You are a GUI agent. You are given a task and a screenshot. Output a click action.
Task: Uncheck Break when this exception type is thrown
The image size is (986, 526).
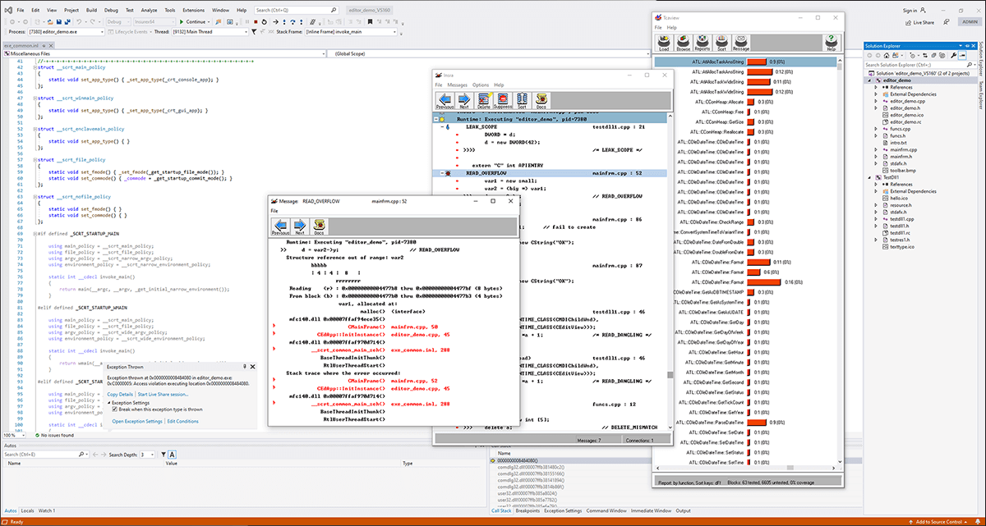(115, 409)
